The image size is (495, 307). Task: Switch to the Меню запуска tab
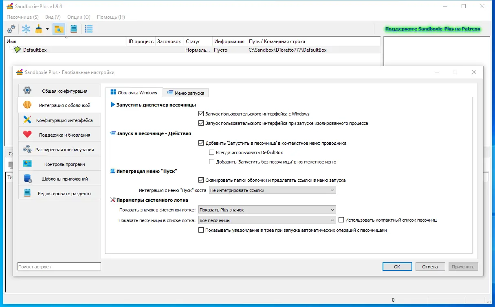pyautogui.click(x=186, y=93)
